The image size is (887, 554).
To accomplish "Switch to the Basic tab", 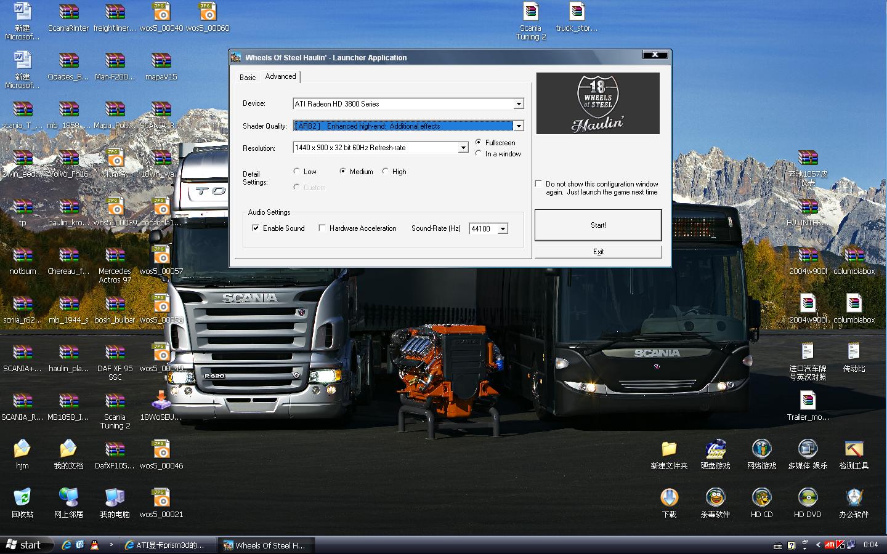I will 248,78.
